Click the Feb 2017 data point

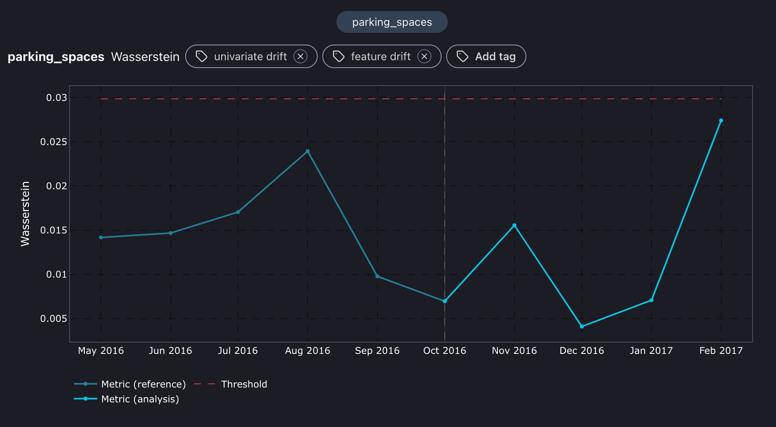(x=721, y=120)
